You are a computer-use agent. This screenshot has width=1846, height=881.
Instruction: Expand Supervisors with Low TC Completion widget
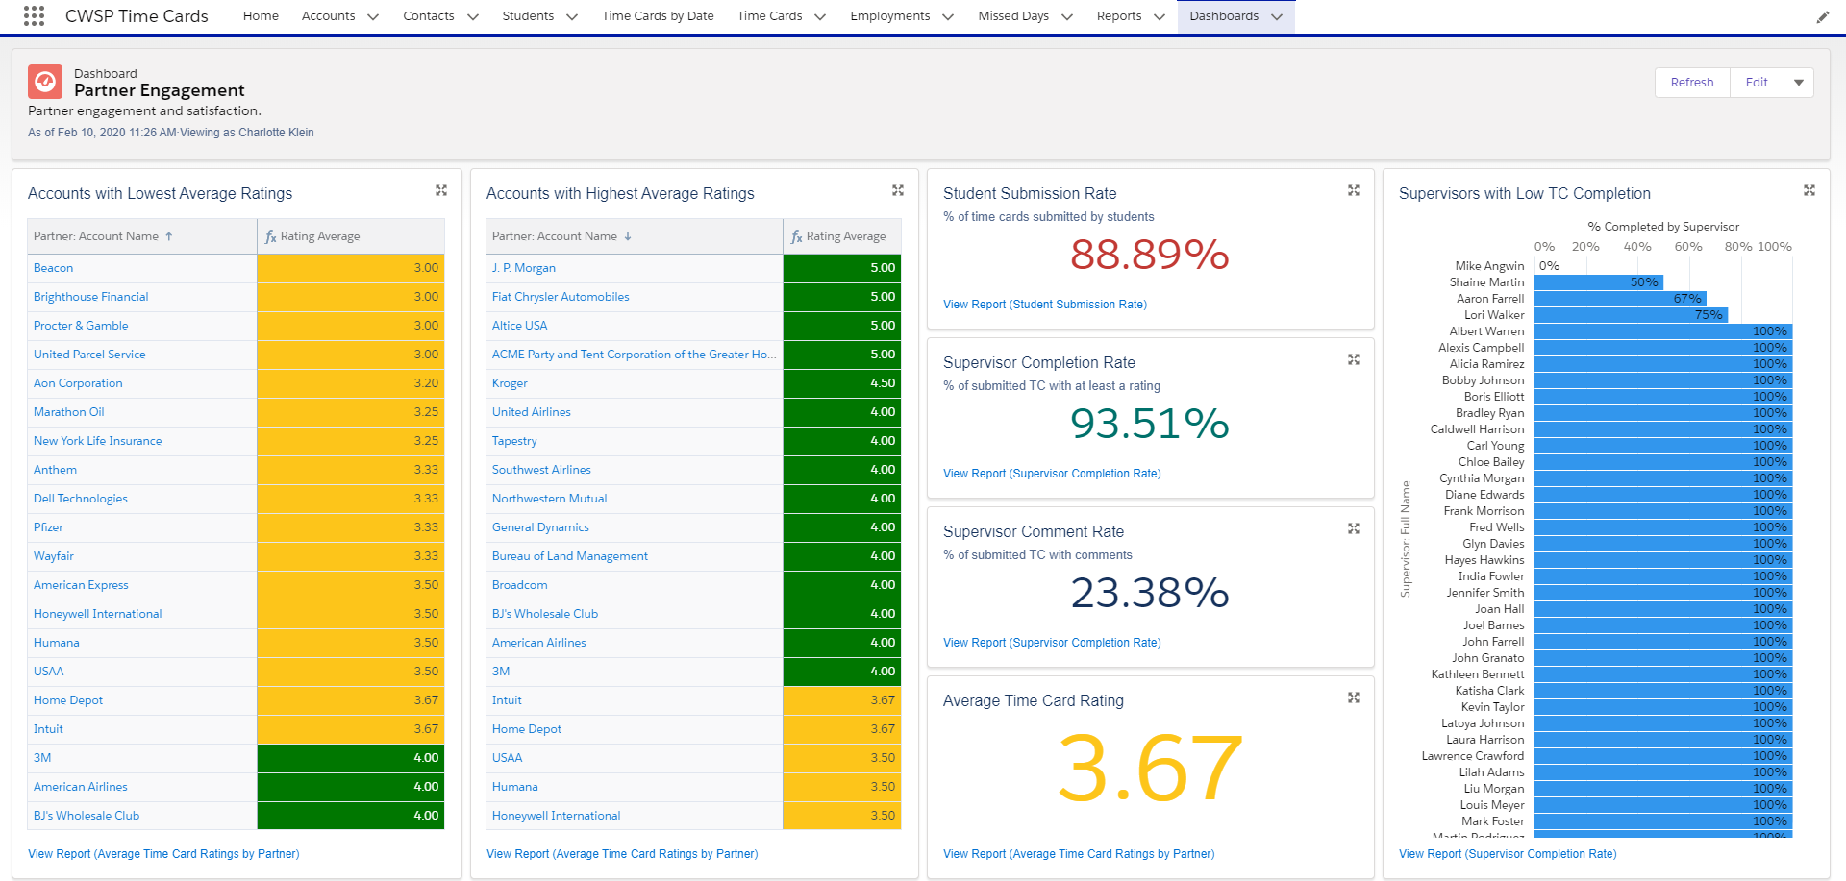tap(1809, 191)
